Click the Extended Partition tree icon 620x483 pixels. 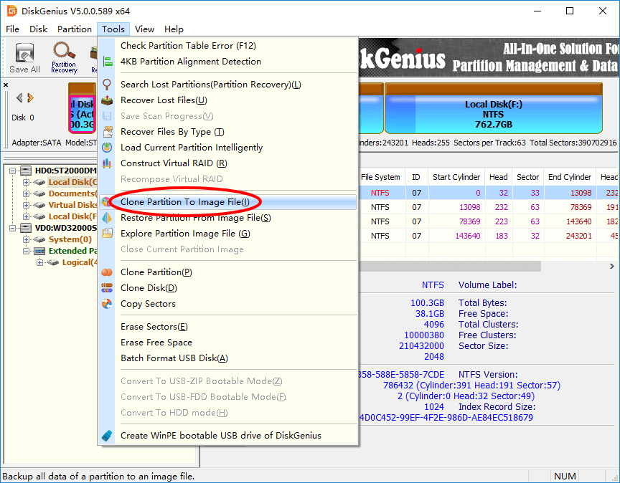click(x=39, y=251)
